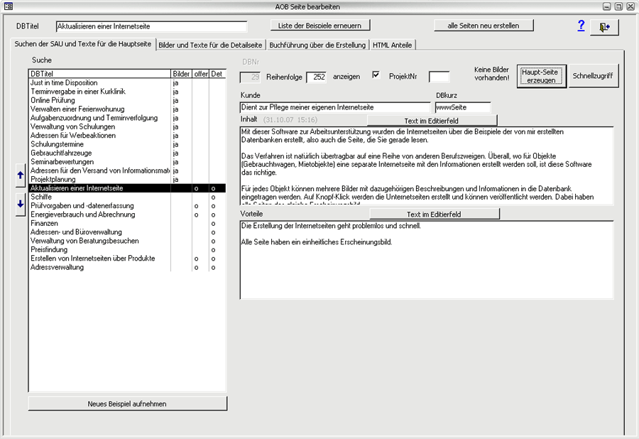Select row Aufgabenzuordnung und Terminverfolgung

click(127, 118)
